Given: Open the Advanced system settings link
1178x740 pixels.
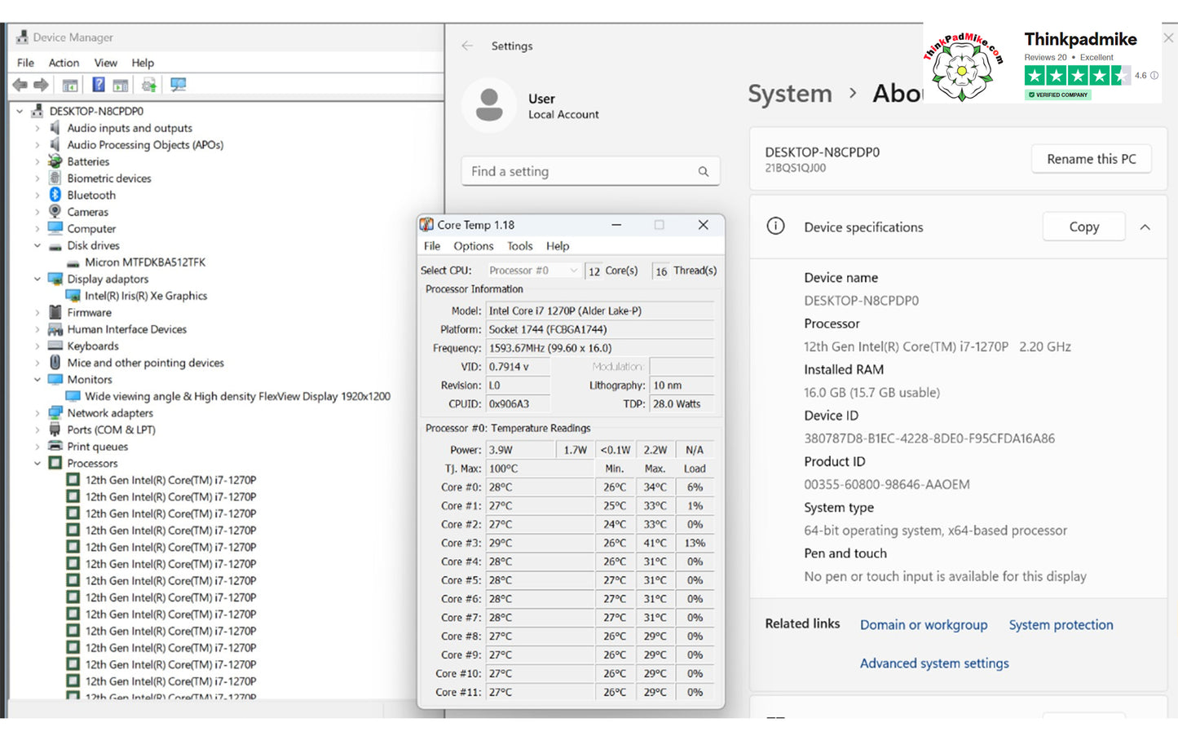Looking at the screenshot, I should pyautogui.click(x=934, y=663).
